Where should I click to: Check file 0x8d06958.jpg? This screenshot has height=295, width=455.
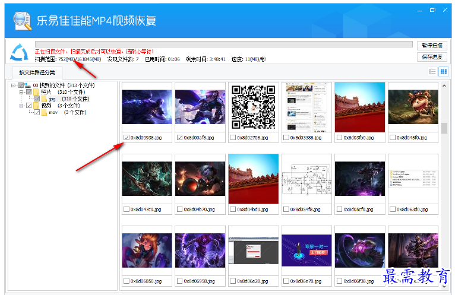pyautogui.click(x=179, y=281)
